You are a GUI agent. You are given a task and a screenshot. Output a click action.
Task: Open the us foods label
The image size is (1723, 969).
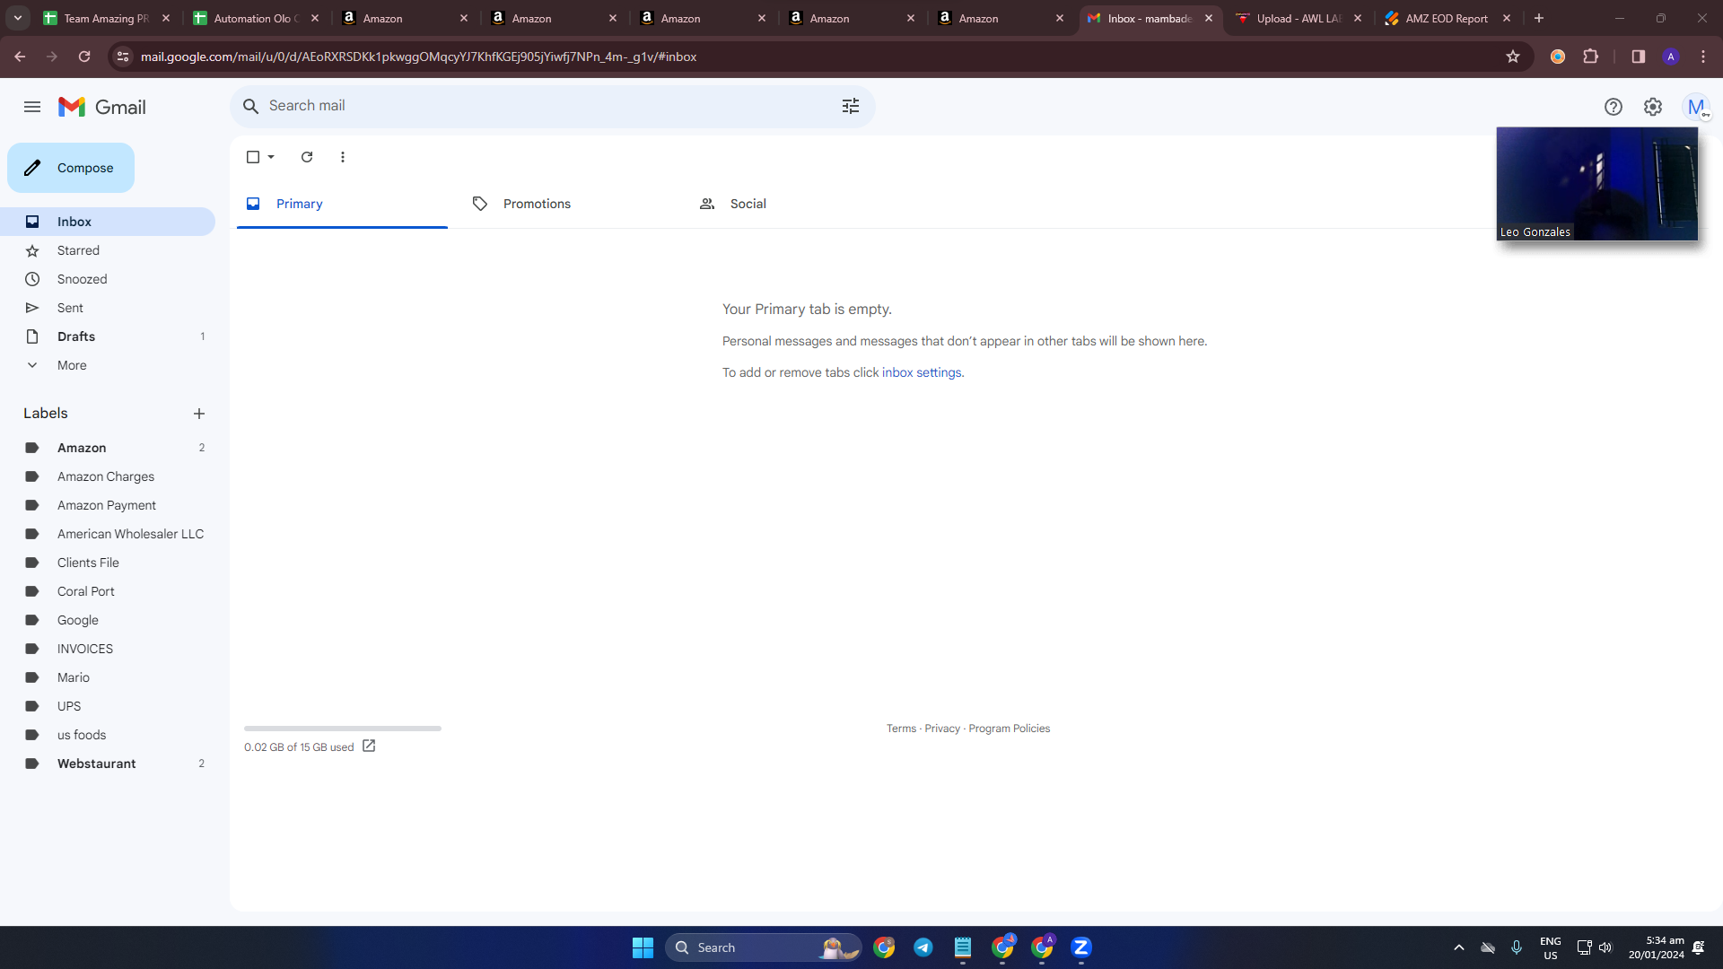(108, 735)
